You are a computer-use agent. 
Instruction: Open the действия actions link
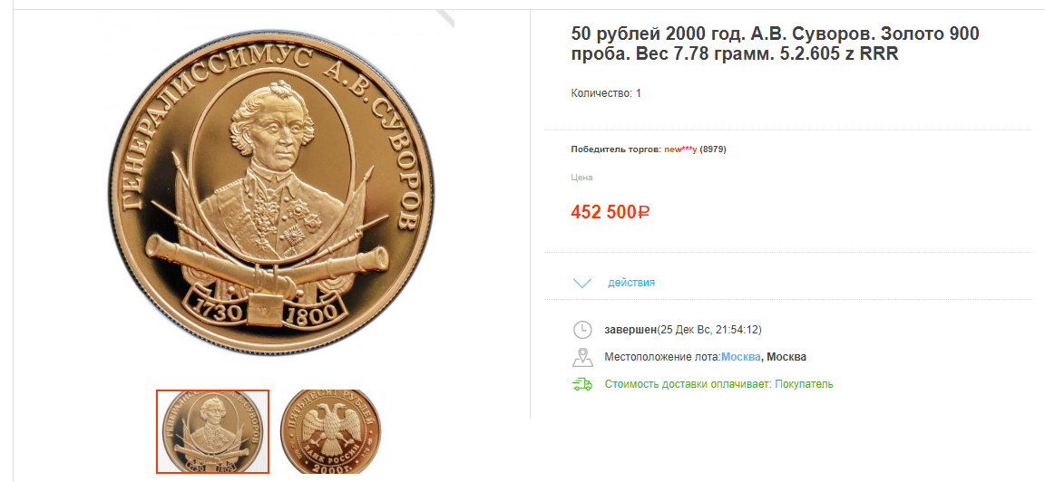631,283
